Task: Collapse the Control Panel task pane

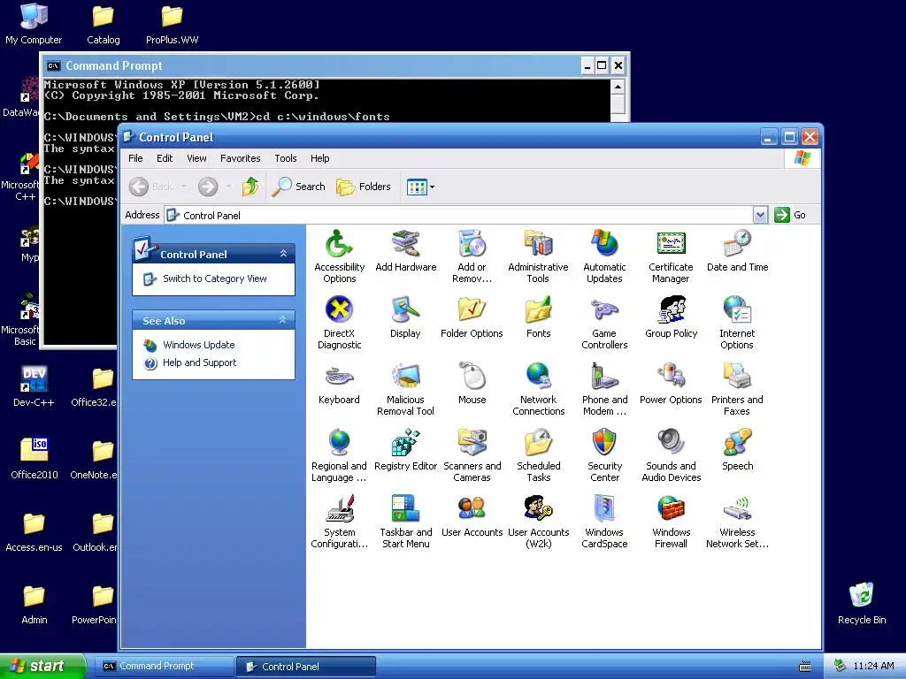Action: click(283, 254)
